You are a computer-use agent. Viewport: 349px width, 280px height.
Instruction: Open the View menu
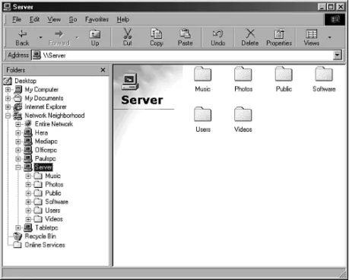[x=54, y=20]
